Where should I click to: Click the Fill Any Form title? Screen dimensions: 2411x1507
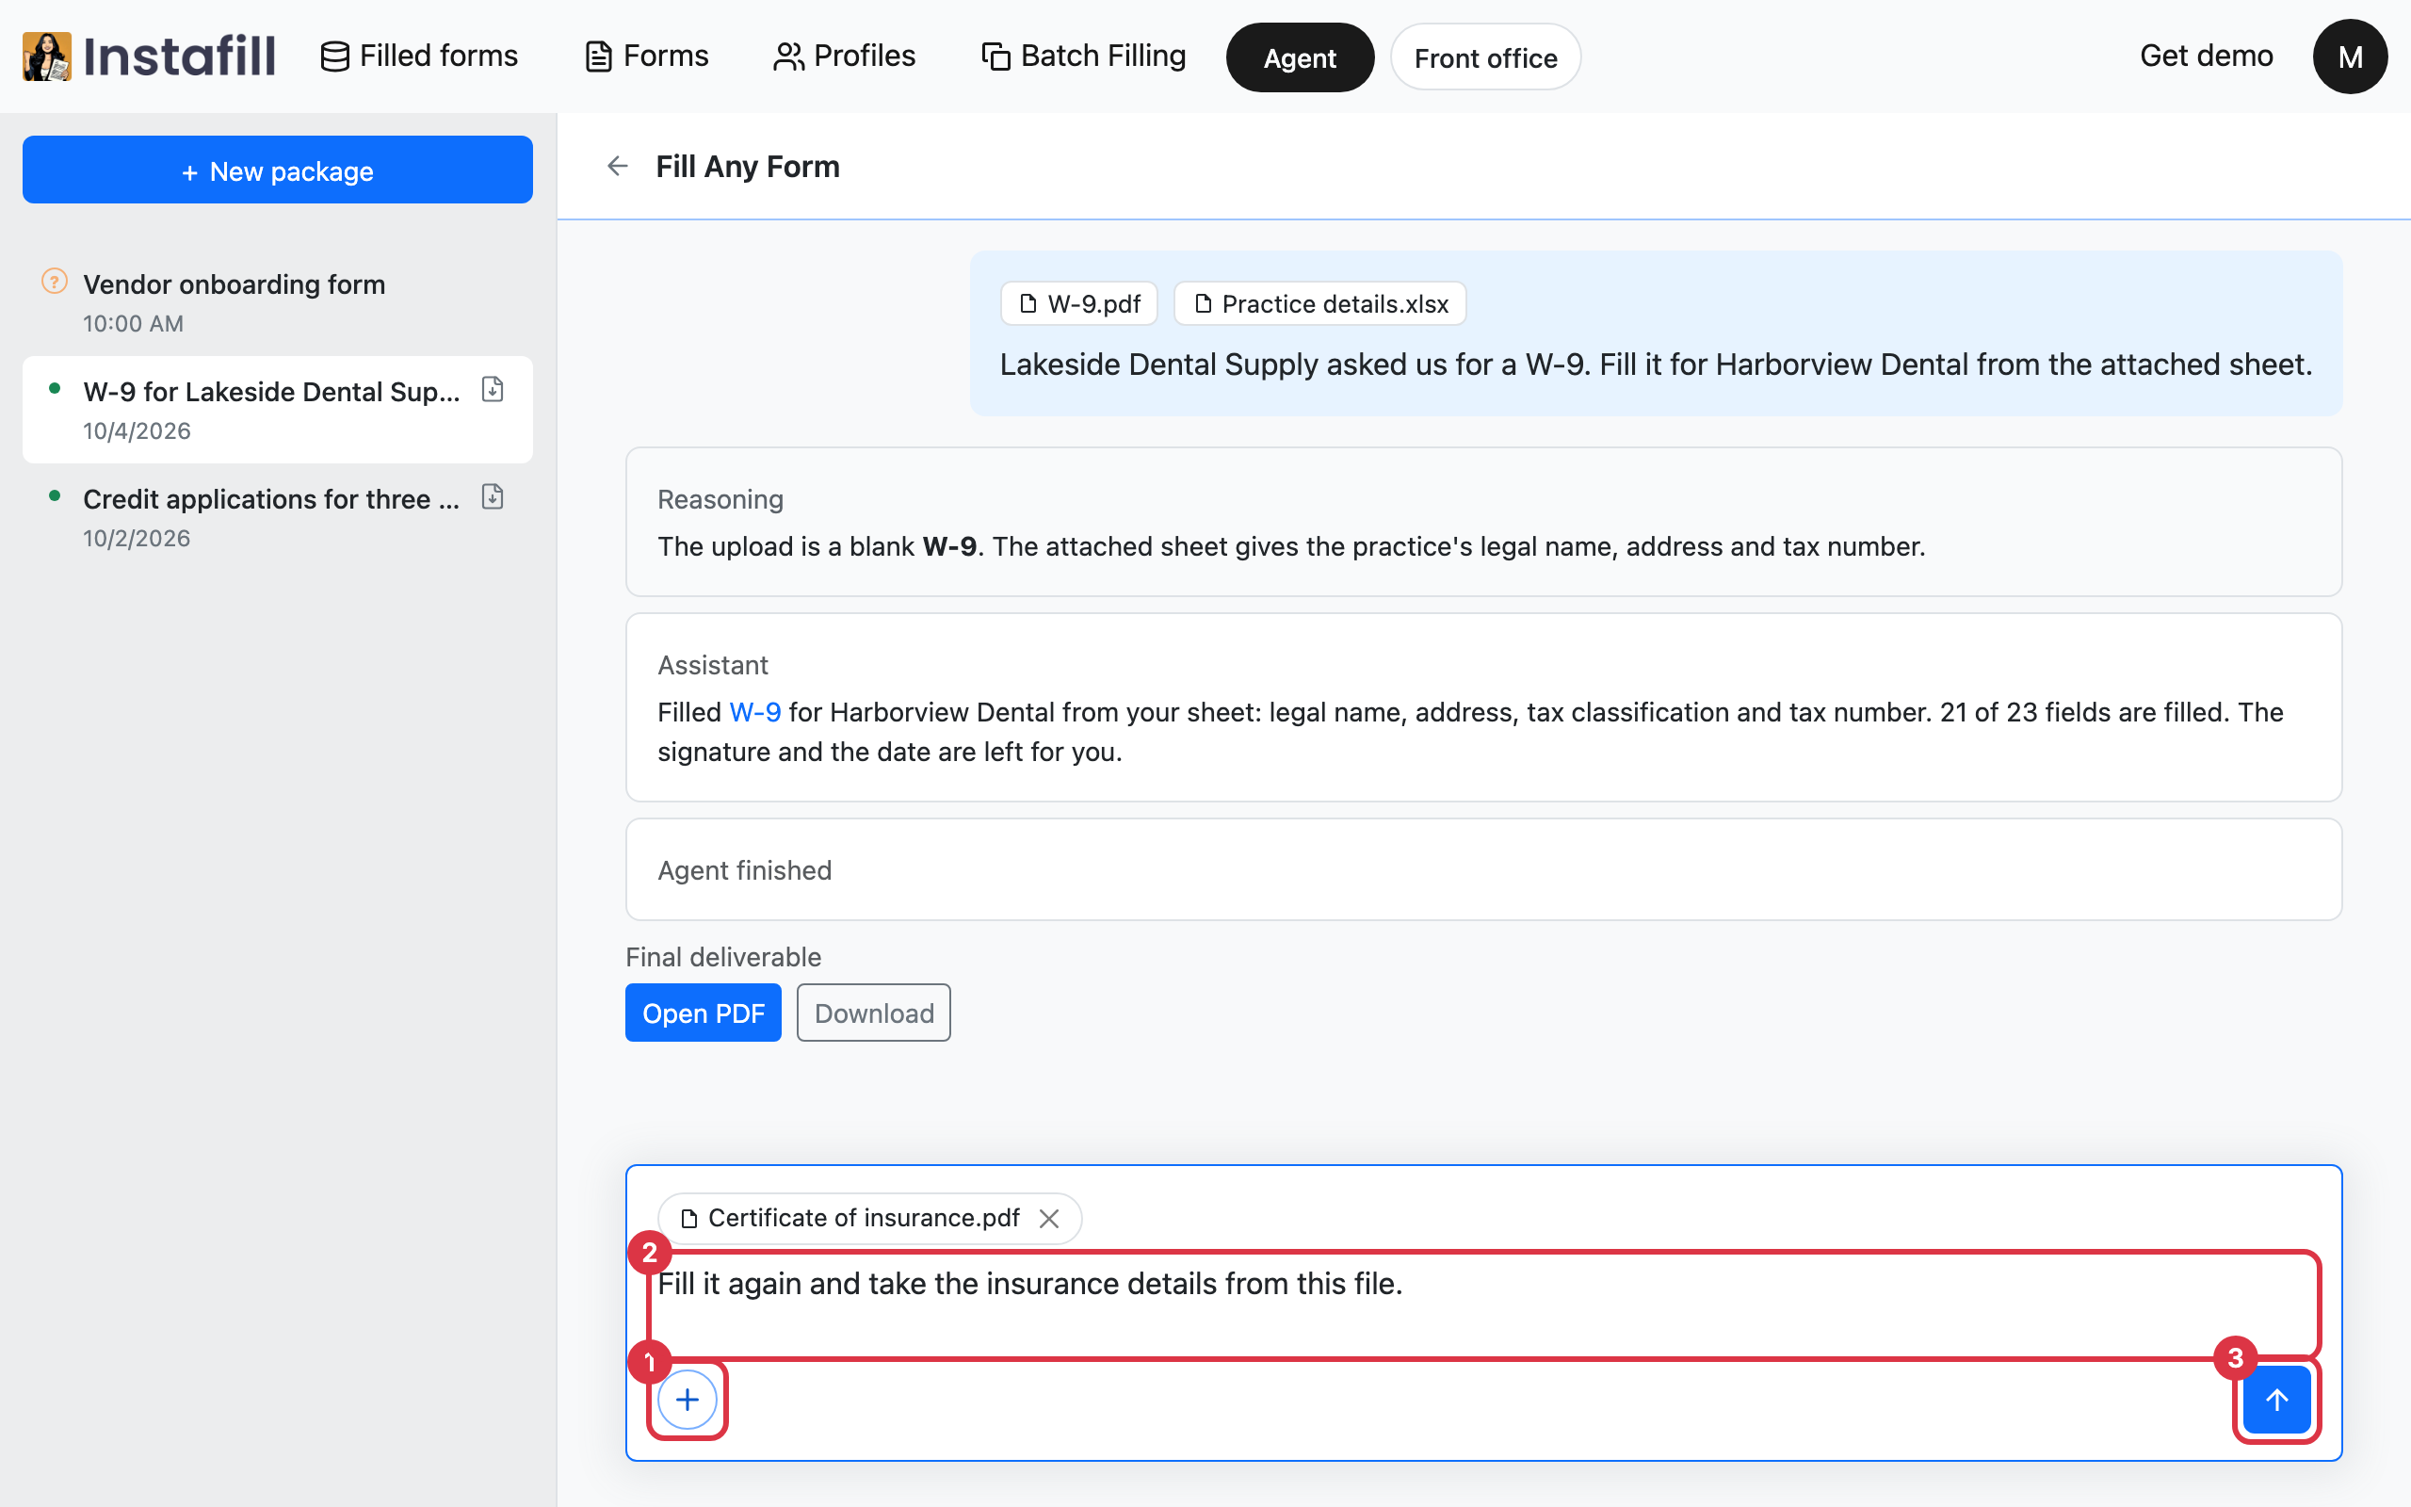pyautogui.click(x=747, y=167)
